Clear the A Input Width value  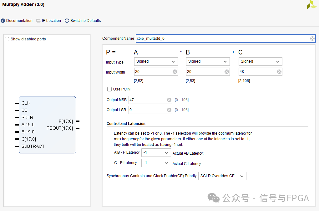(x=175, y=72)
